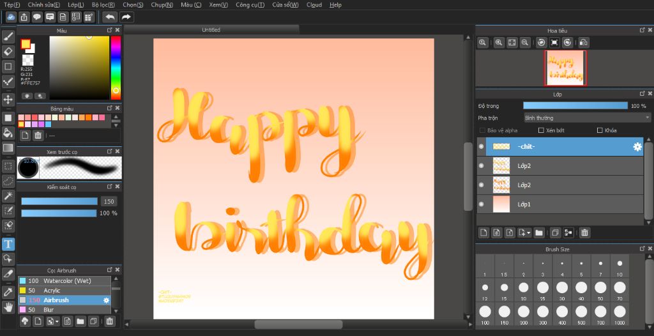Image resolution: width=654 pixels, height=336 pixels.
Task: Click the Redo arrow
Action: pyautogui.click(x=126, y=17)
